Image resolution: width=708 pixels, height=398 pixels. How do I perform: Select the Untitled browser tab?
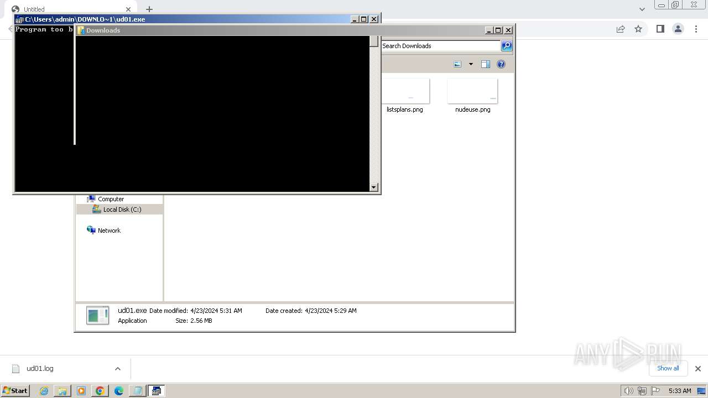click(x=72, y=9)
